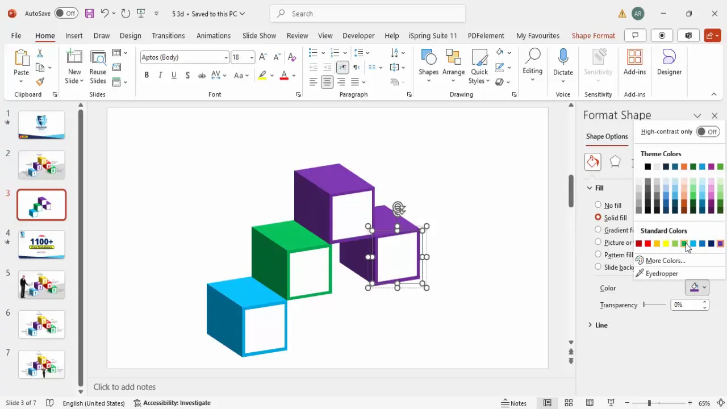
Task: Open the font size dropdown showing 18
Action: [x=251, y=57]
